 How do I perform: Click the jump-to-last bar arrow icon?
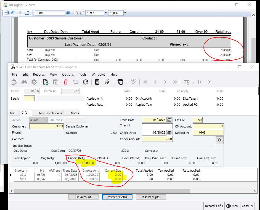pyautogui.click(x=210, y=82)
